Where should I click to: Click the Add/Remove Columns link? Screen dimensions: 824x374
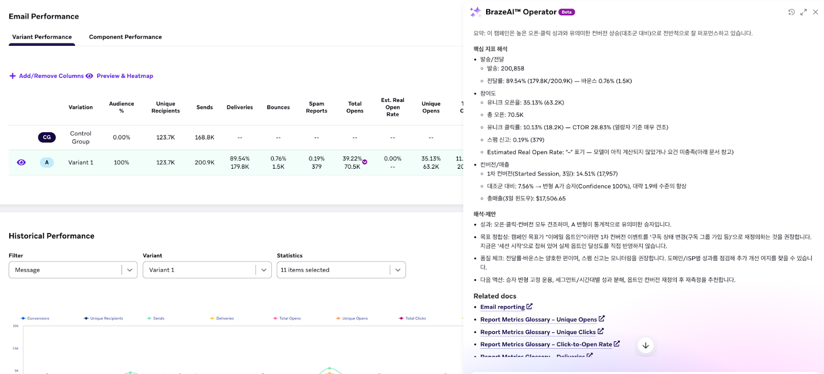(51, 76)
